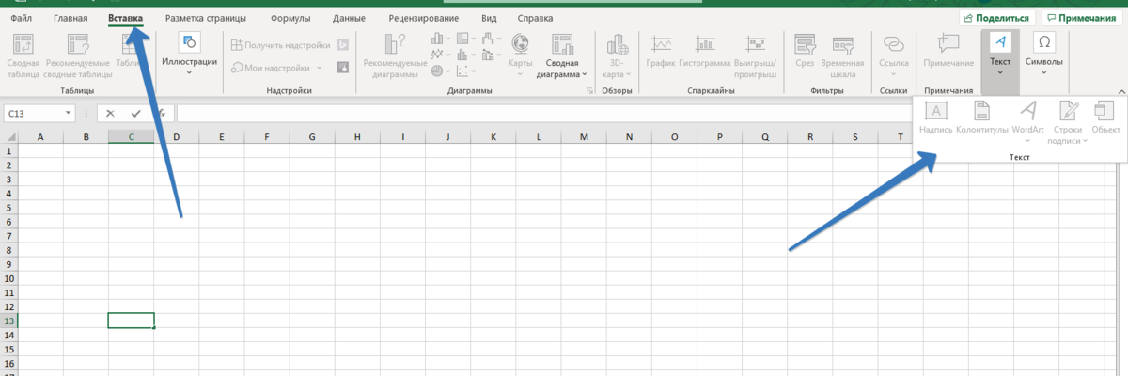Switch to the Рецензирование tab
The image size is (1128, 376).
tap(424, 18)
